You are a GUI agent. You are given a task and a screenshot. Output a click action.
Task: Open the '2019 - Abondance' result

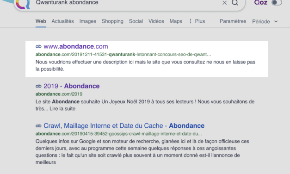click(x=72, y=86)
